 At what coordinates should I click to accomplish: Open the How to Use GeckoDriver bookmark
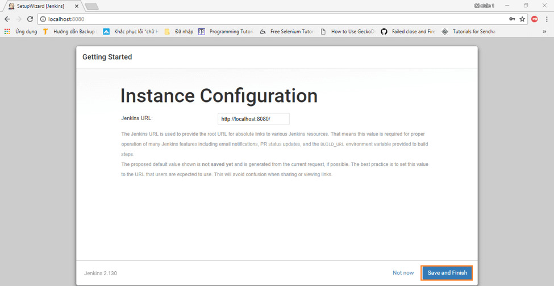[x=348, y=31]
